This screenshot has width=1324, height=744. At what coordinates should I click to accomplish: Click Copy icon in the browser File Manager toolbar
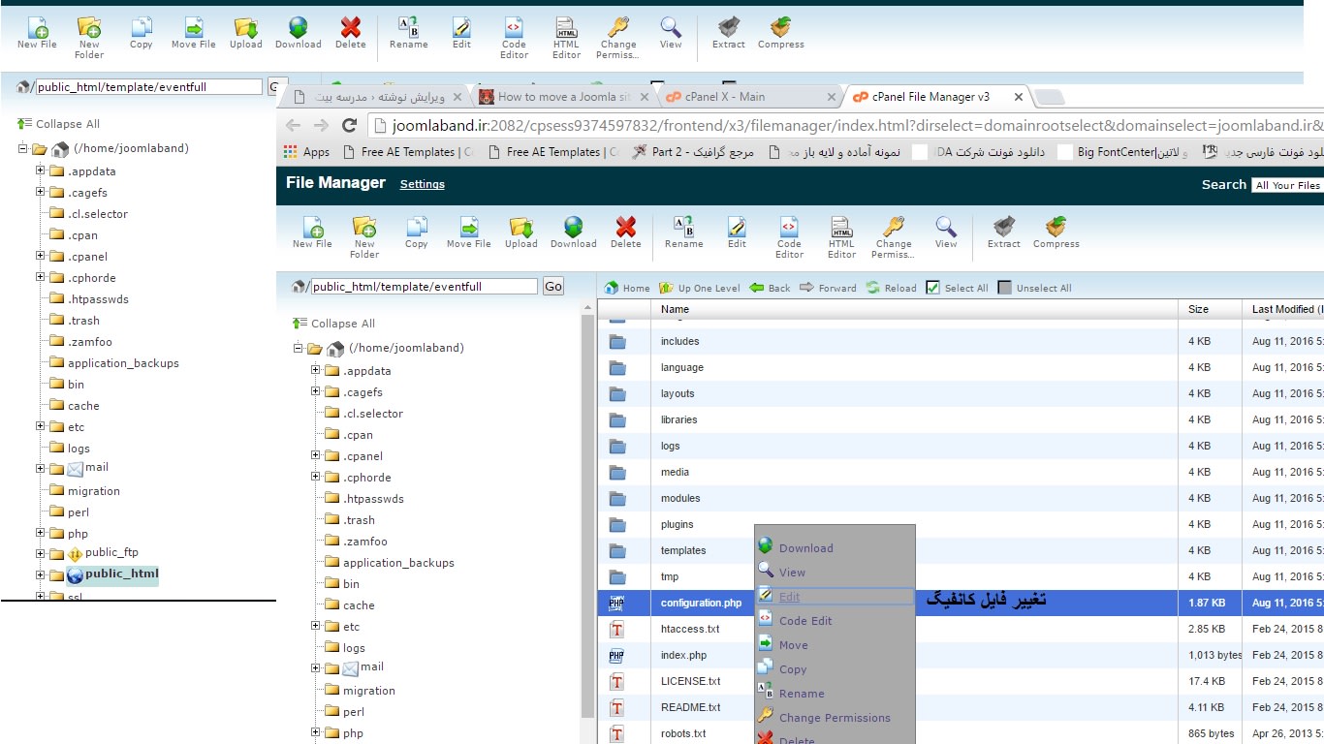[x=417, y=227]
